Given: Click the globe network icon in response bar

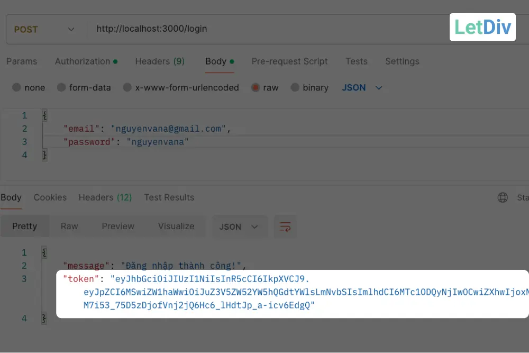Looking at the screenshot, I should [503, 197].
